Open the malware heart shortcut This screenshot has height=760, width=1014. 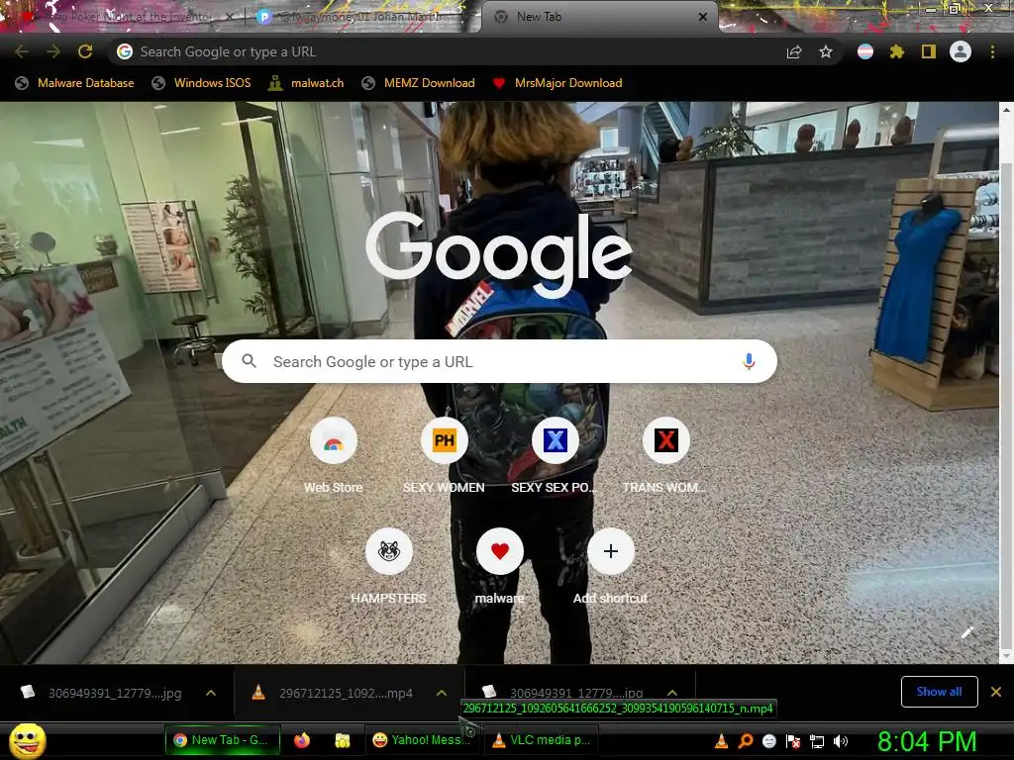pos(499,566)
